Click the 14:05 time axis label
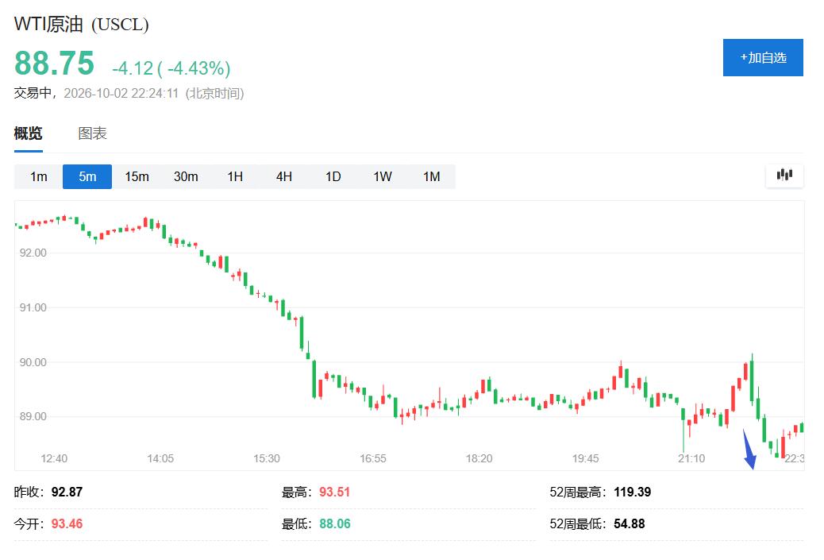The width and height of the screenshot is (824, 560). click(x=160, y=458)
